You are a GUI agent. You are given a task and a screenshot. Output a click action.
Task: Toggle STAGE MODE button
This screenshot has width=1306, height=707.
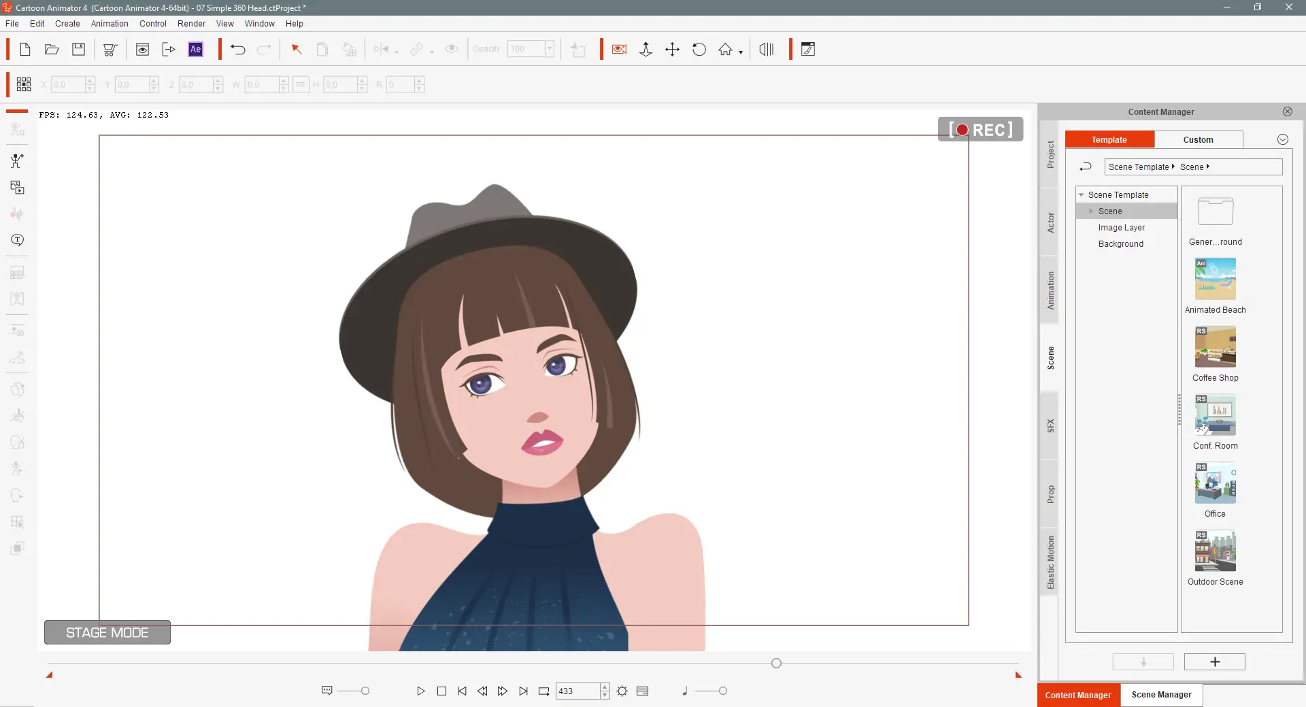point(107,633)
